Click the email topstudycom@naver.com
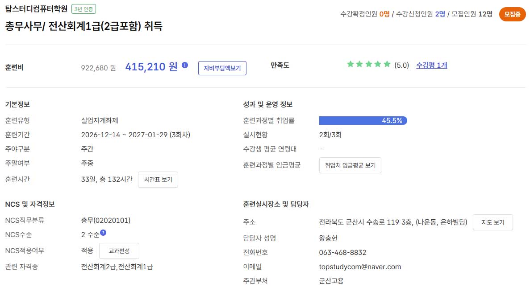The height and width of the screenshot is (291, 530). 359,267
